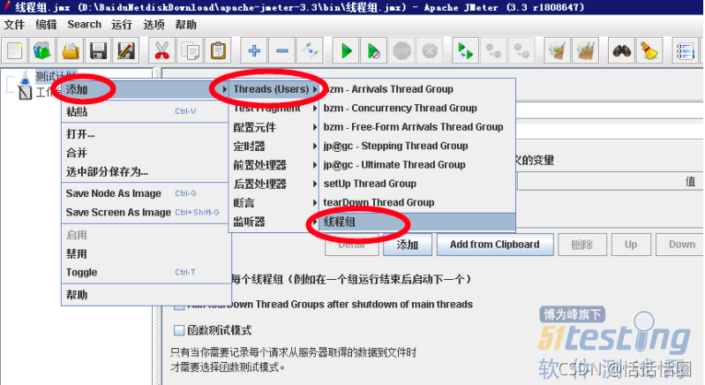The image size is (705, 385).
Task: Click the Function helper list icon
Action: tap(686, 51)
